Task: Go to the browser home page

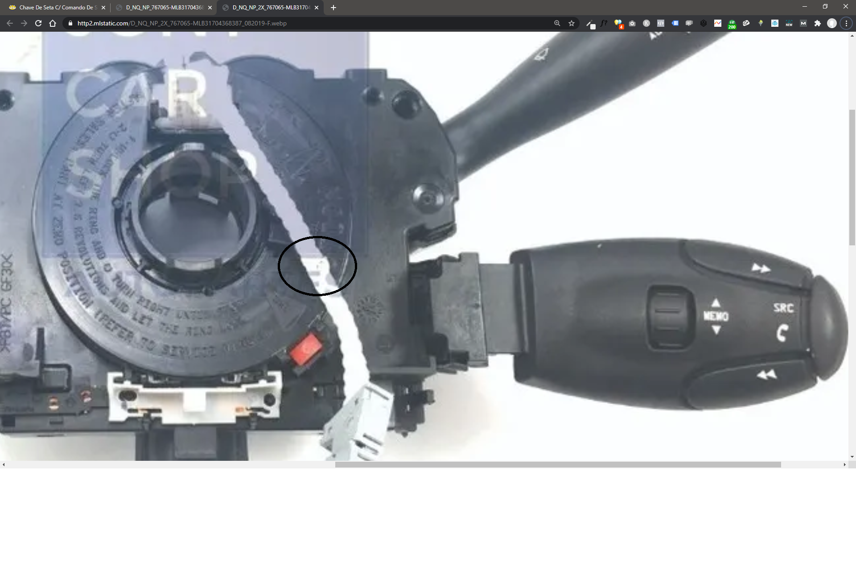Action: pos(53,23)
